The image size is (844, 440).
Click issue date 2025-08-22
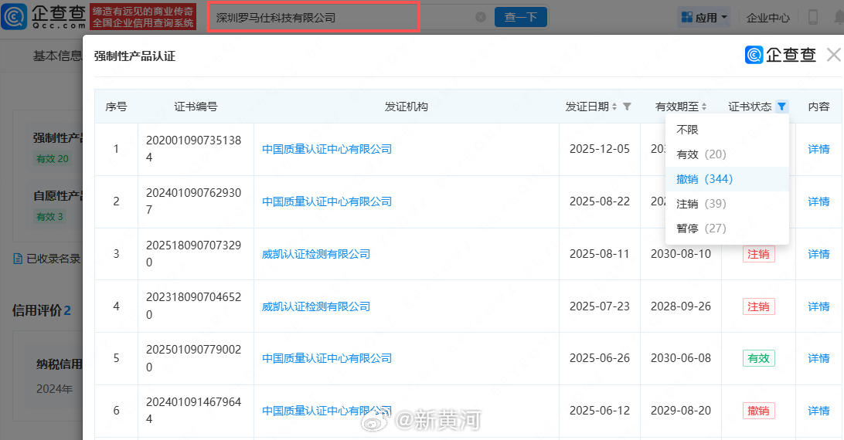click(x=600, y=201)
